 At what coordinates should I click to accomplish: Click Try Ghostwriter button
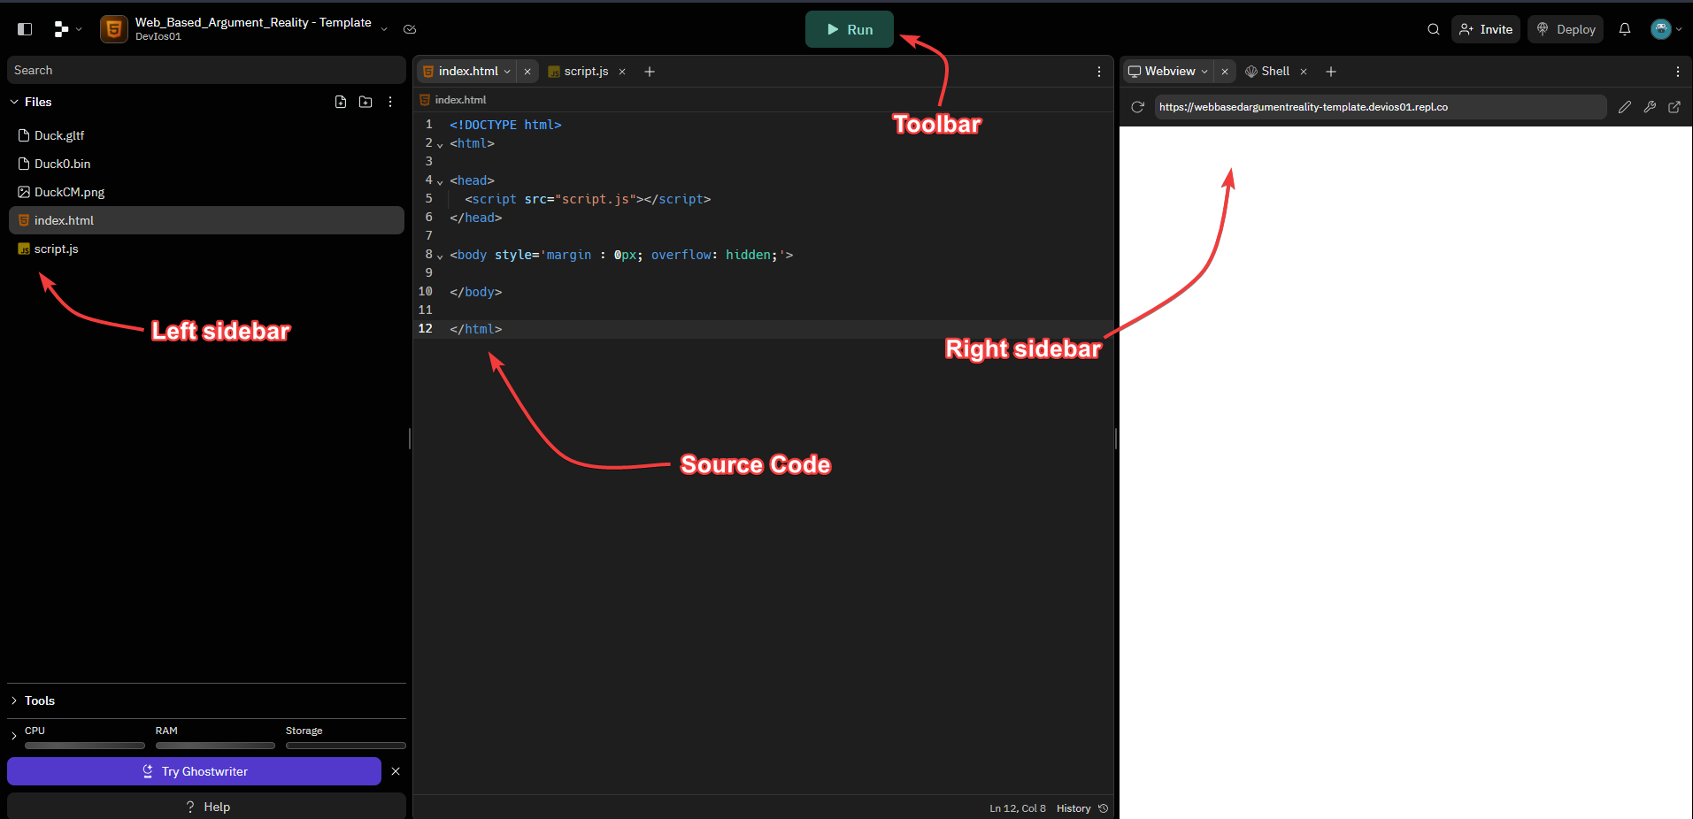194,771
